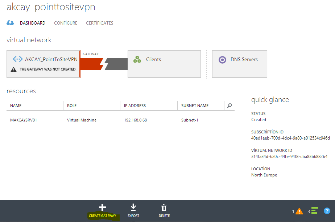Viewport: 335px width, 222px height.
Task: Click the virtual network arrows icon
Action: pos(17,59)
